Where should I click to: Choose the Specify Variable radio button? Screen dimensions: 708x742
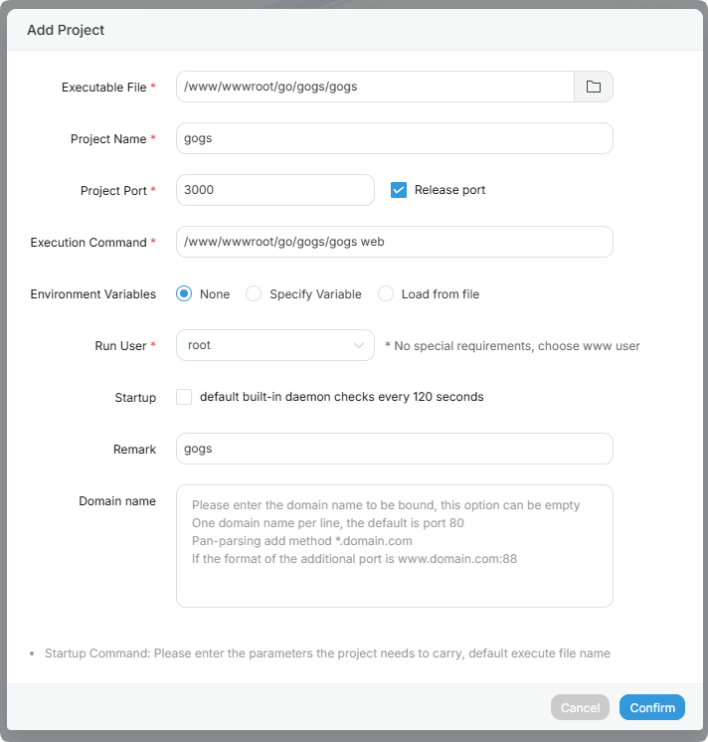254,293
